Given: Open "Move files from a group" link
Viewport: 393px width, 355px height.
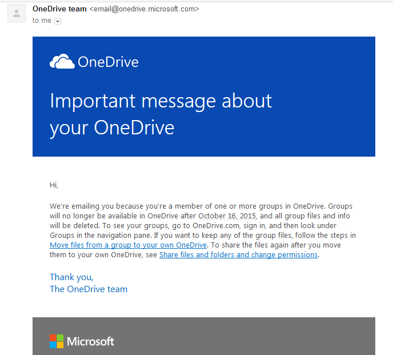Looking at the screenshot, I should [128, 245].
